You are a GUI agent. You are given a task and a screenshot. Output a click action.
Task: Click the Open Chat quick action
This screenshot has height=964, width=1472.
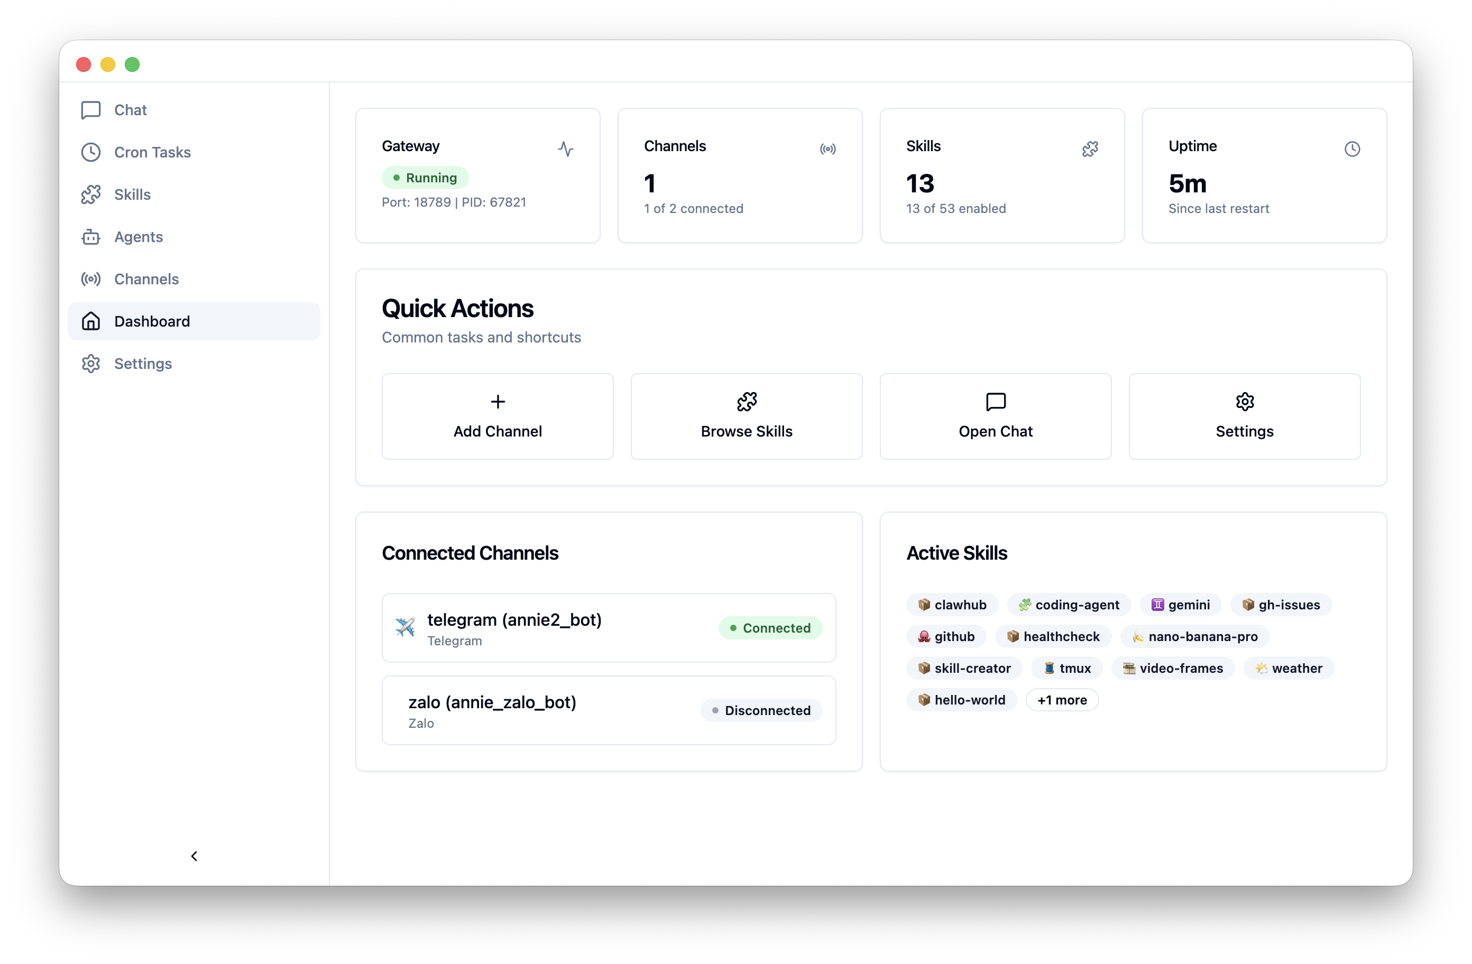tap(995, 416)
